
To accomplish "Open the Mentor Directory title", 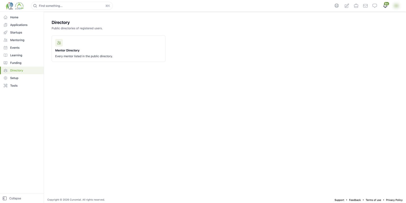I will [67, 50].
